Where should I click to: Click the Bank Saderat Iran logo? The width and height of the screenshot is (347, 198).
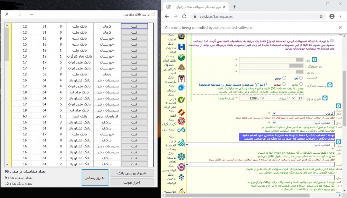[x=181, y=47]
